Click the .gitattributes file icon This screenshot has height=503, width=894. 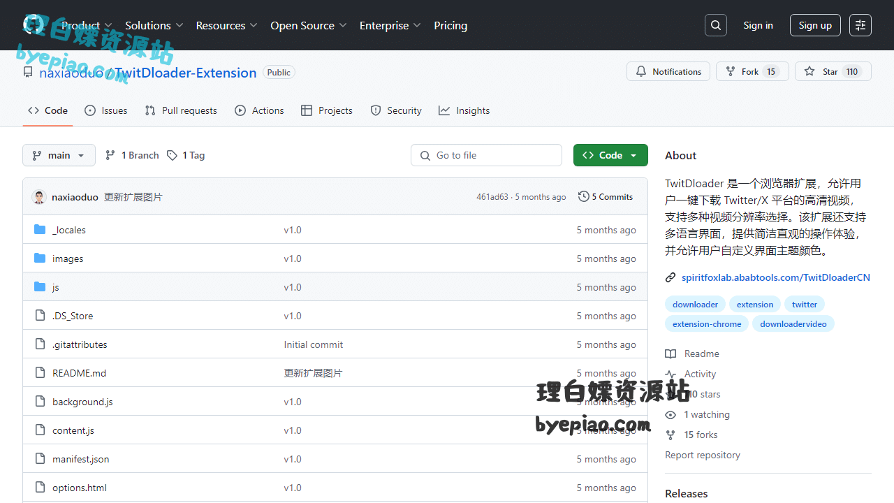pos(40,344)
